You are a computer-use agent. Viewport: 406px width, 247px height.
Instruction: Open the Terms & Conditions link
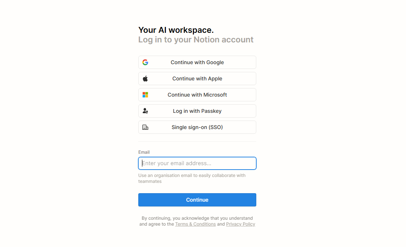[x=195, y=224]
